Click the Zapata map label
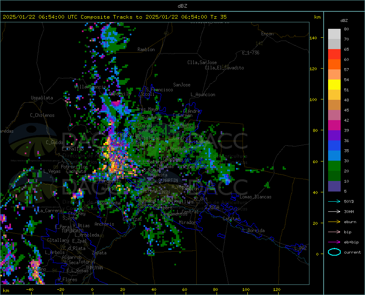Viewport: 365px width, 295px height. (99, 253)
